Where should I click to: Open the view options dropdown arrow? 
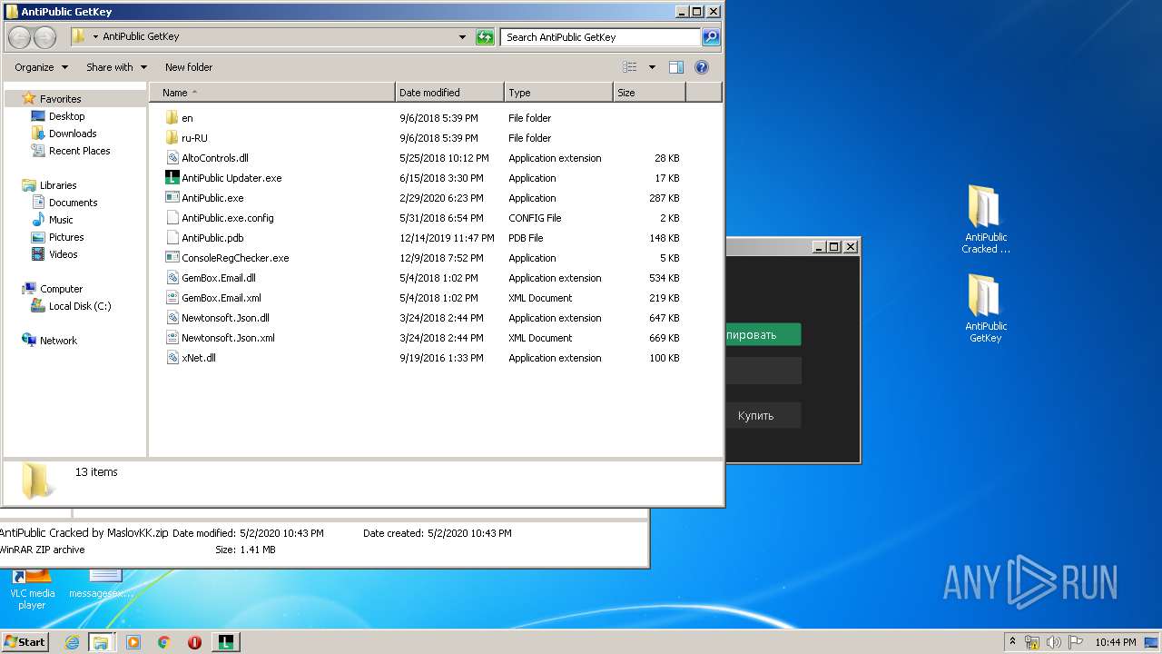[x=652, y=67]
